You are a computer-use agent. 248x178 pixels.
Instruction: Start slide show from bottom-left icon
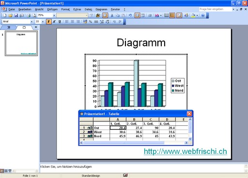pos(10,171)
